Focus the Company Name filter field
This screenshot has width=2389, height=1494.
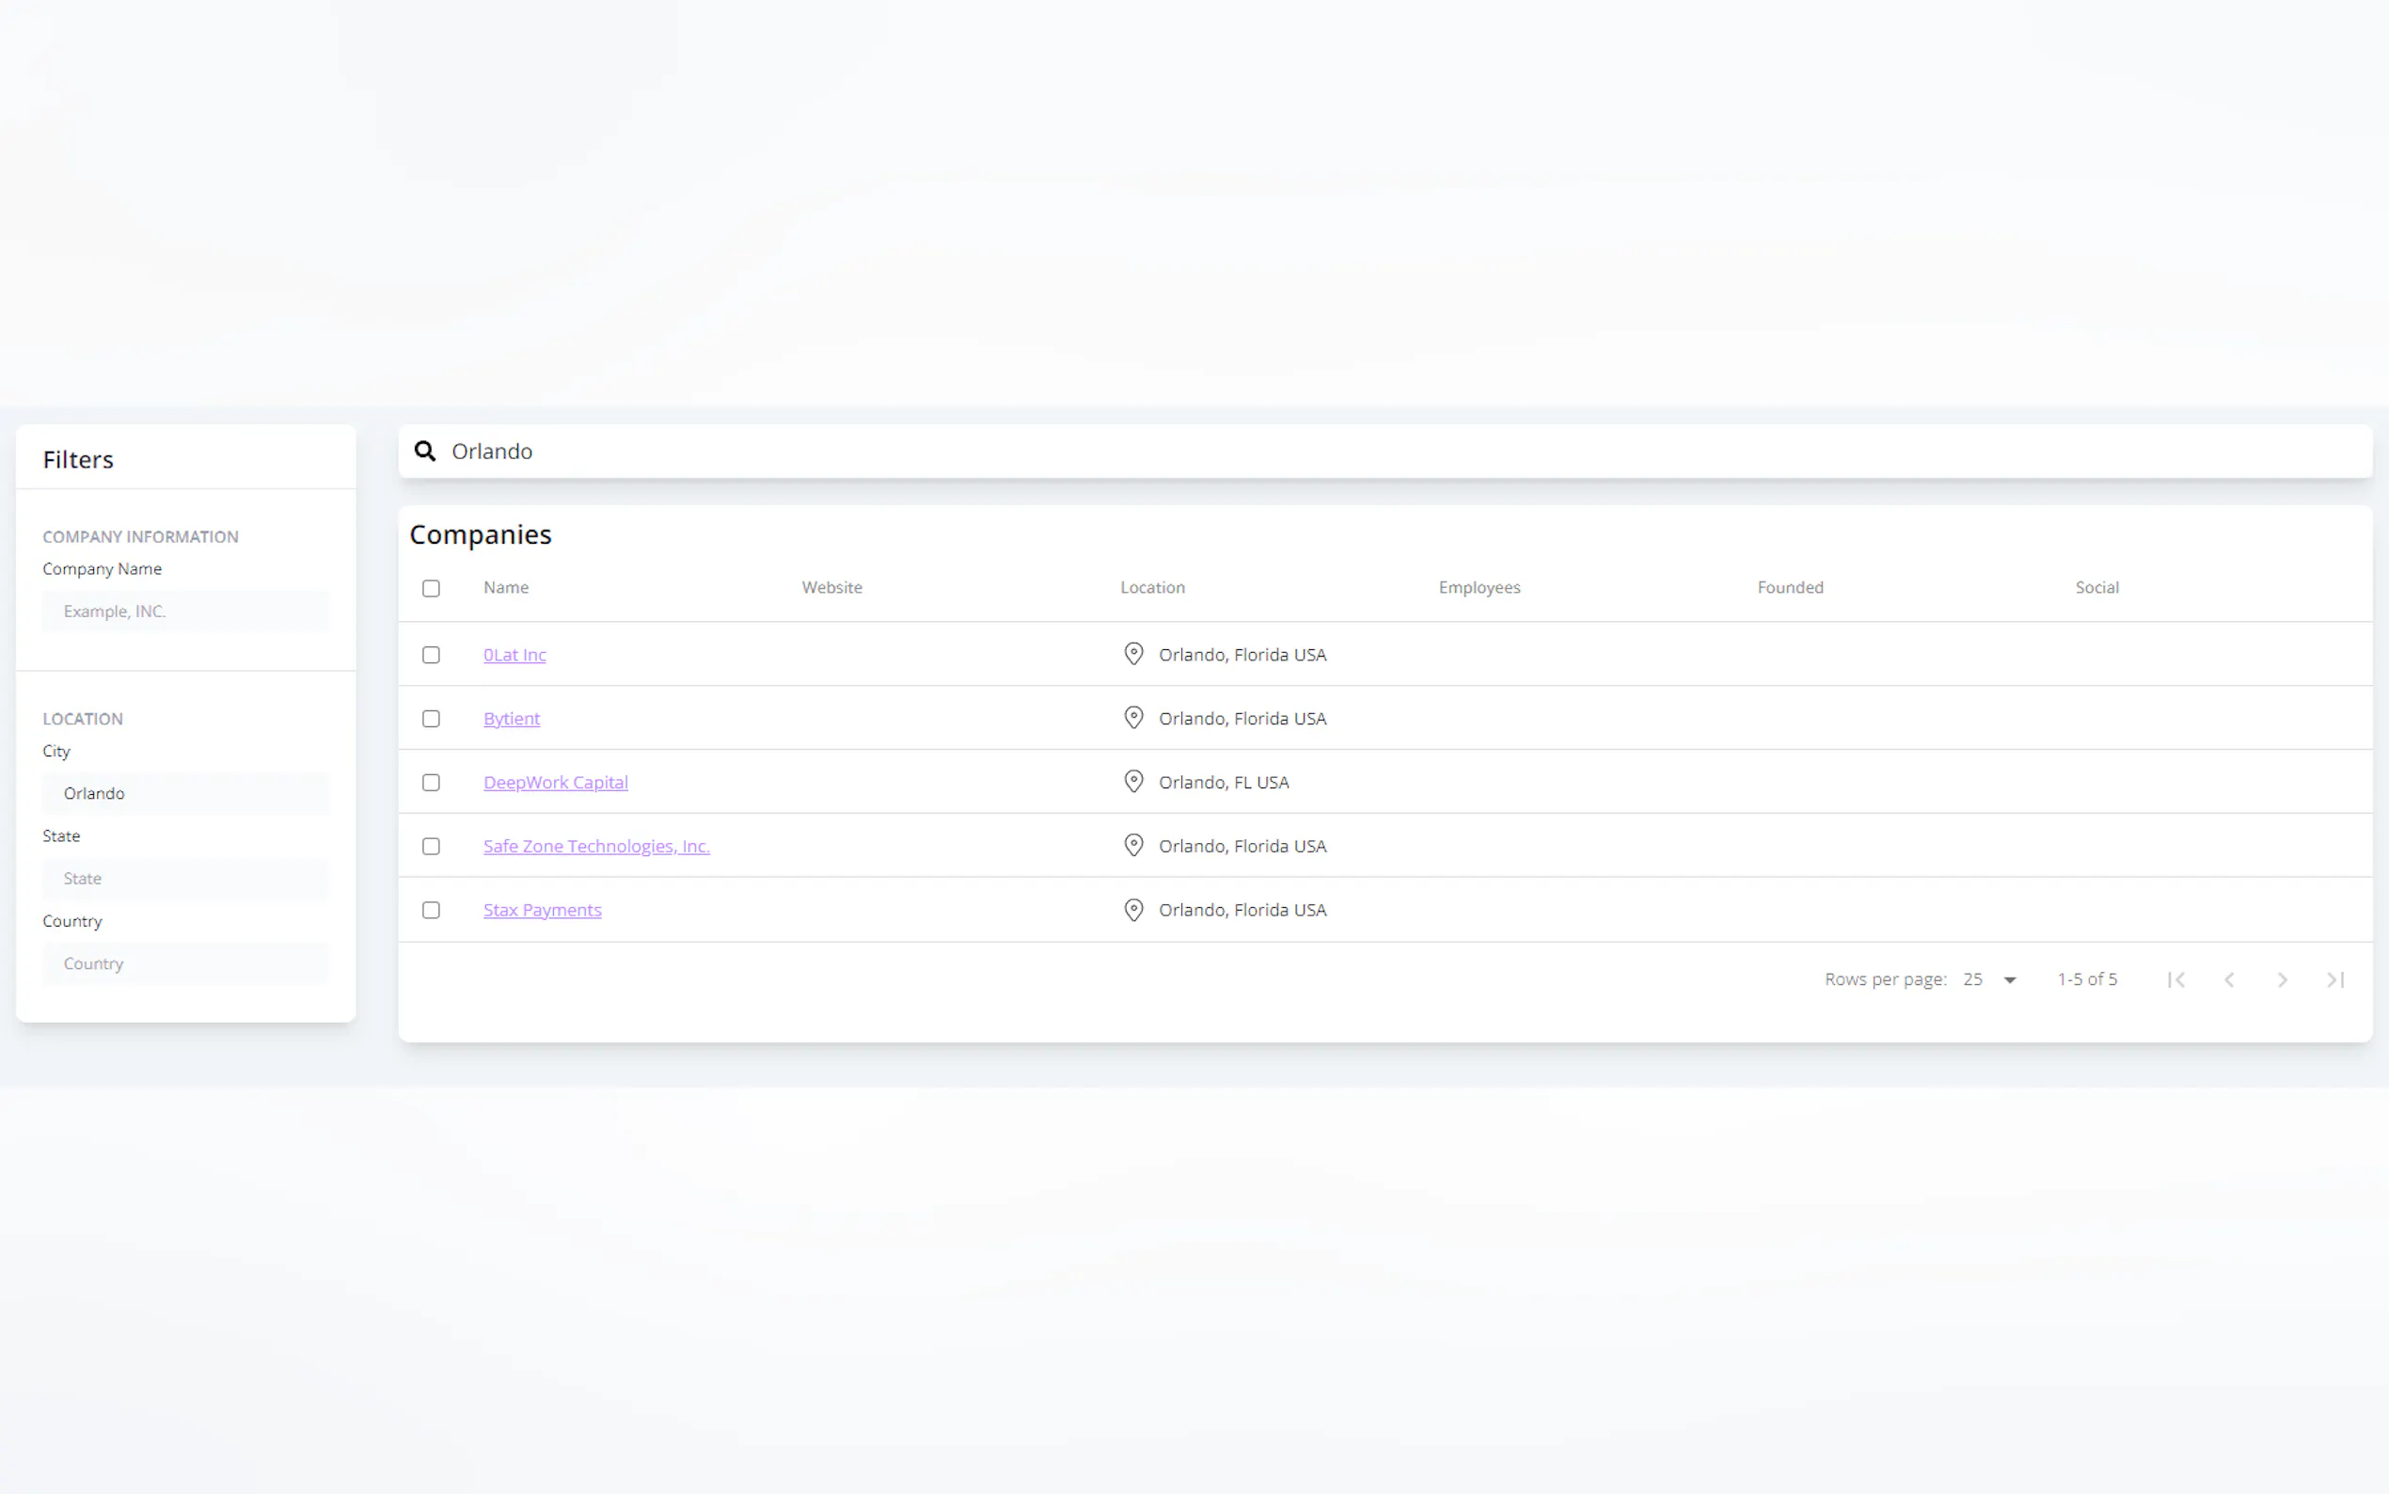click(x=185, y=611)
